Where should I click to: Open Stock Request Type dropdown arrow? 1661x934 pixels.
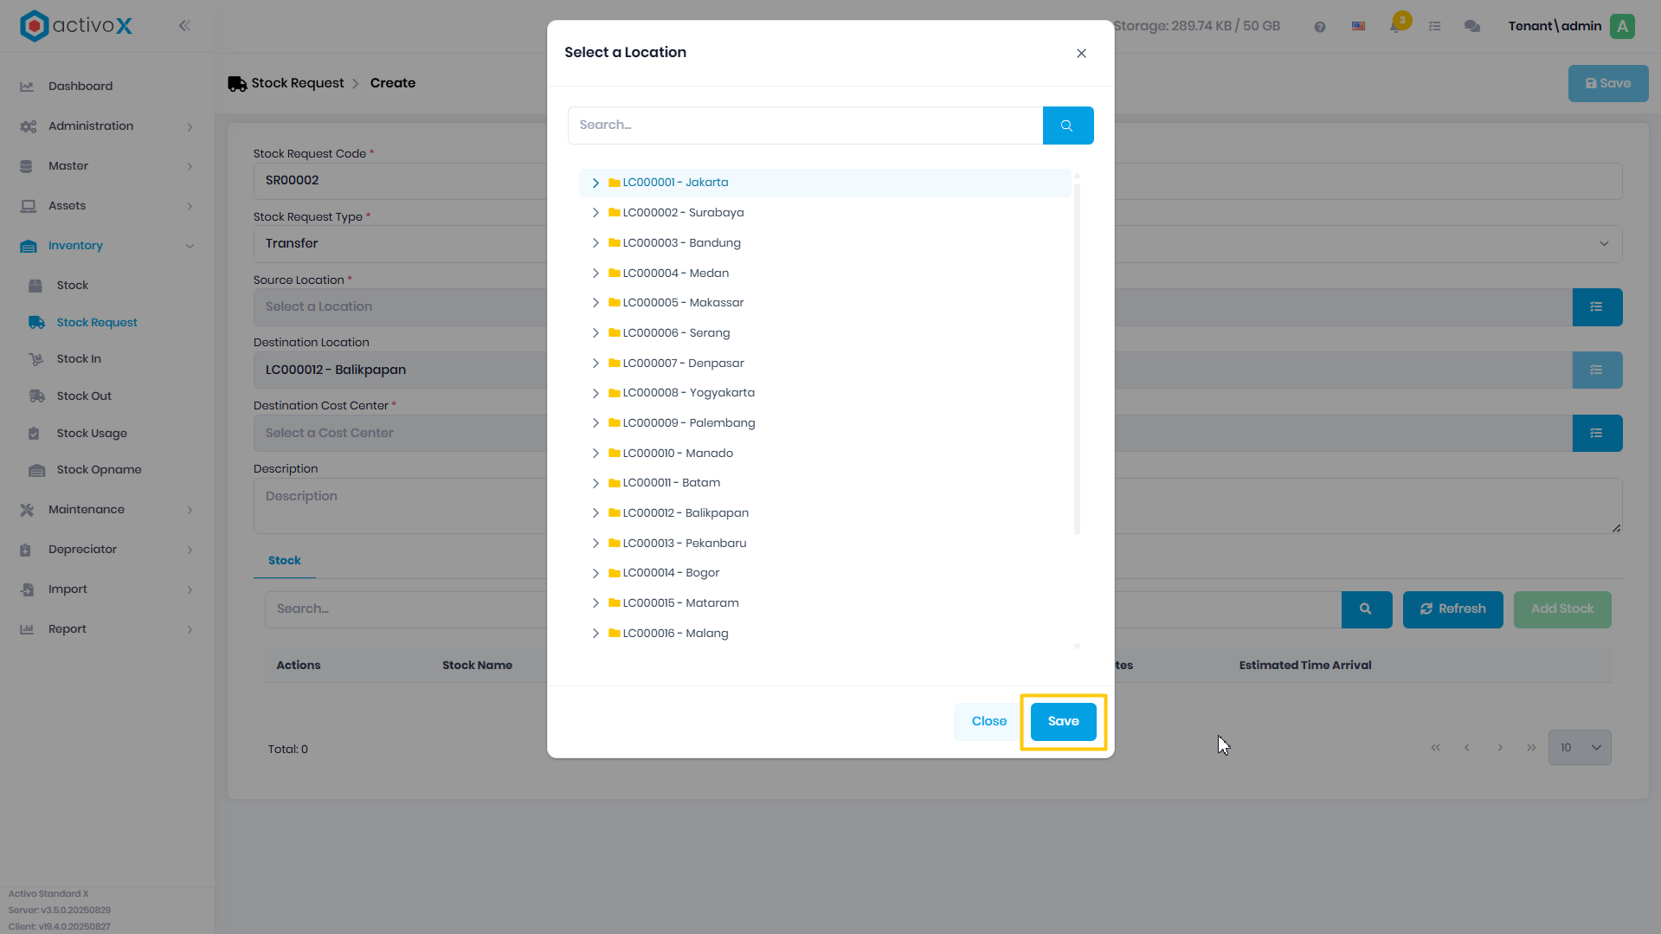(1604, 244)
